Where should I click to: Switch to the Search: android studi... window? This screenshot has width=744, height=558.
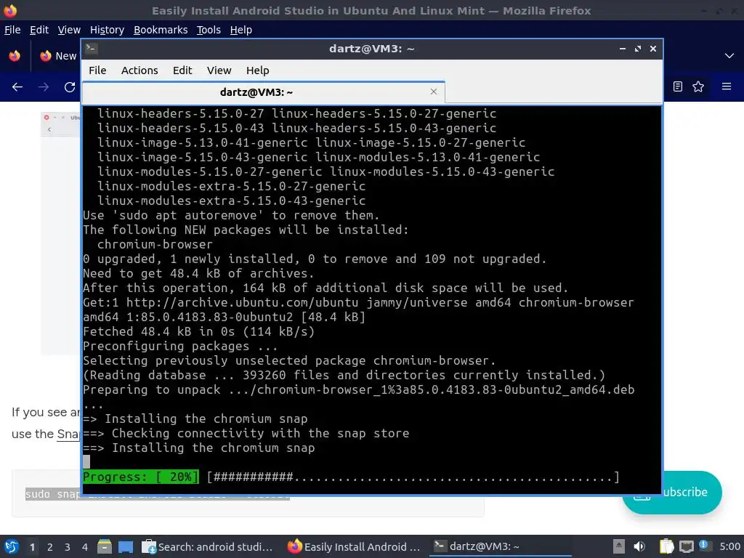pyautogui.click(x=207, y=546)
